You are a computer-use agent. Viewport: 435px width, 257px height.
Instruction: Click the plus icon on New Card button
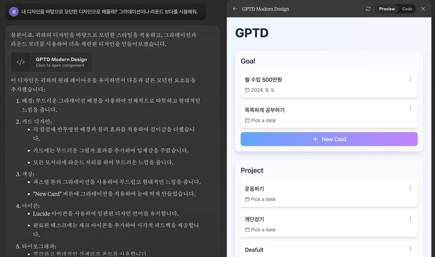tap(315, 139)
